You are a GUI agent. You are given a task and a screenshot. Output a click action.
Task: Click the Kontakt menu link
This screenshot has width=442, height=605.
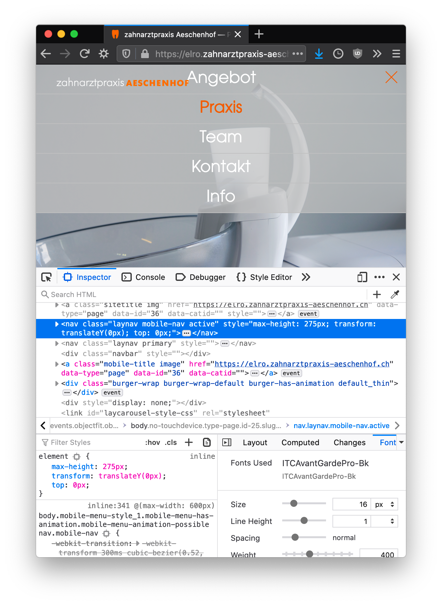point(221,166)
